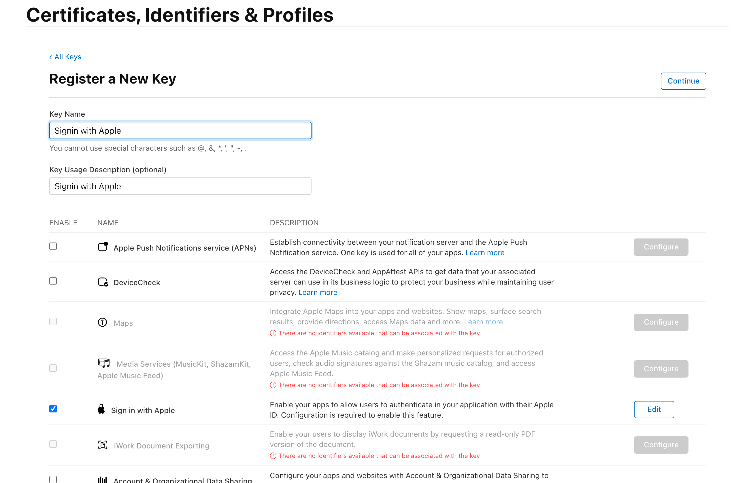Image resolution: width=732 pixels, height=483 pixels.
Task: Click the Key Usage Description field
Action: (x=180, y=186)
